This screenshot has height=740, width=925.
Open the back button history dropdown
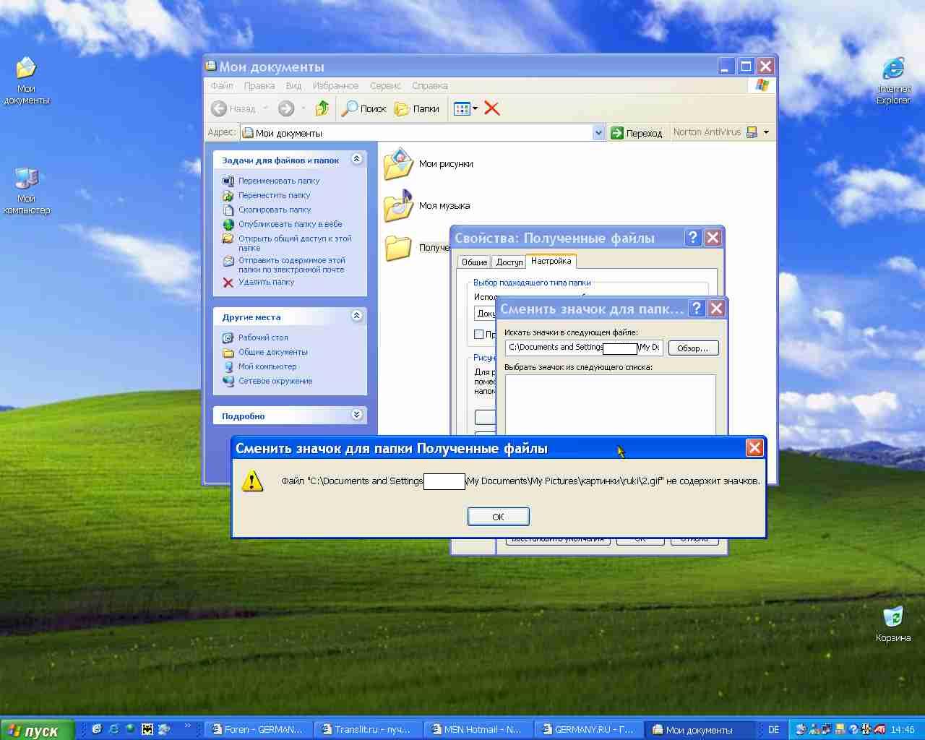pos(265,108)
